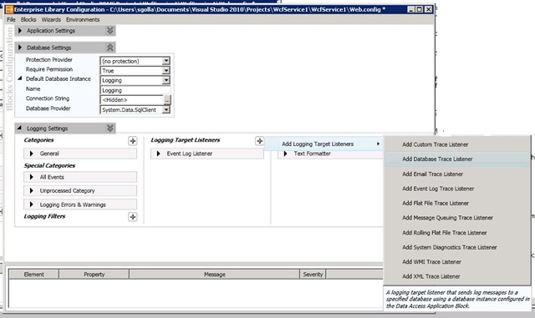Click the Special Categories heading
This screenshot has width=535, height=318.
coord(49,165)
